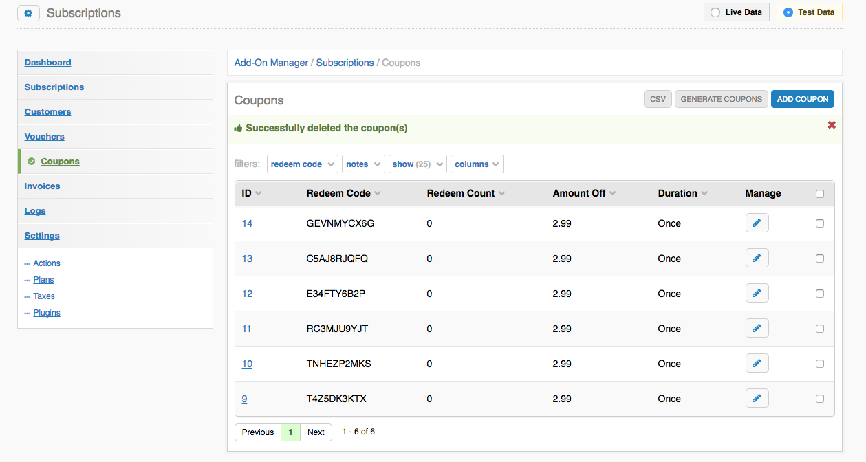Open coupon ID 10 link

click(247, 364)
